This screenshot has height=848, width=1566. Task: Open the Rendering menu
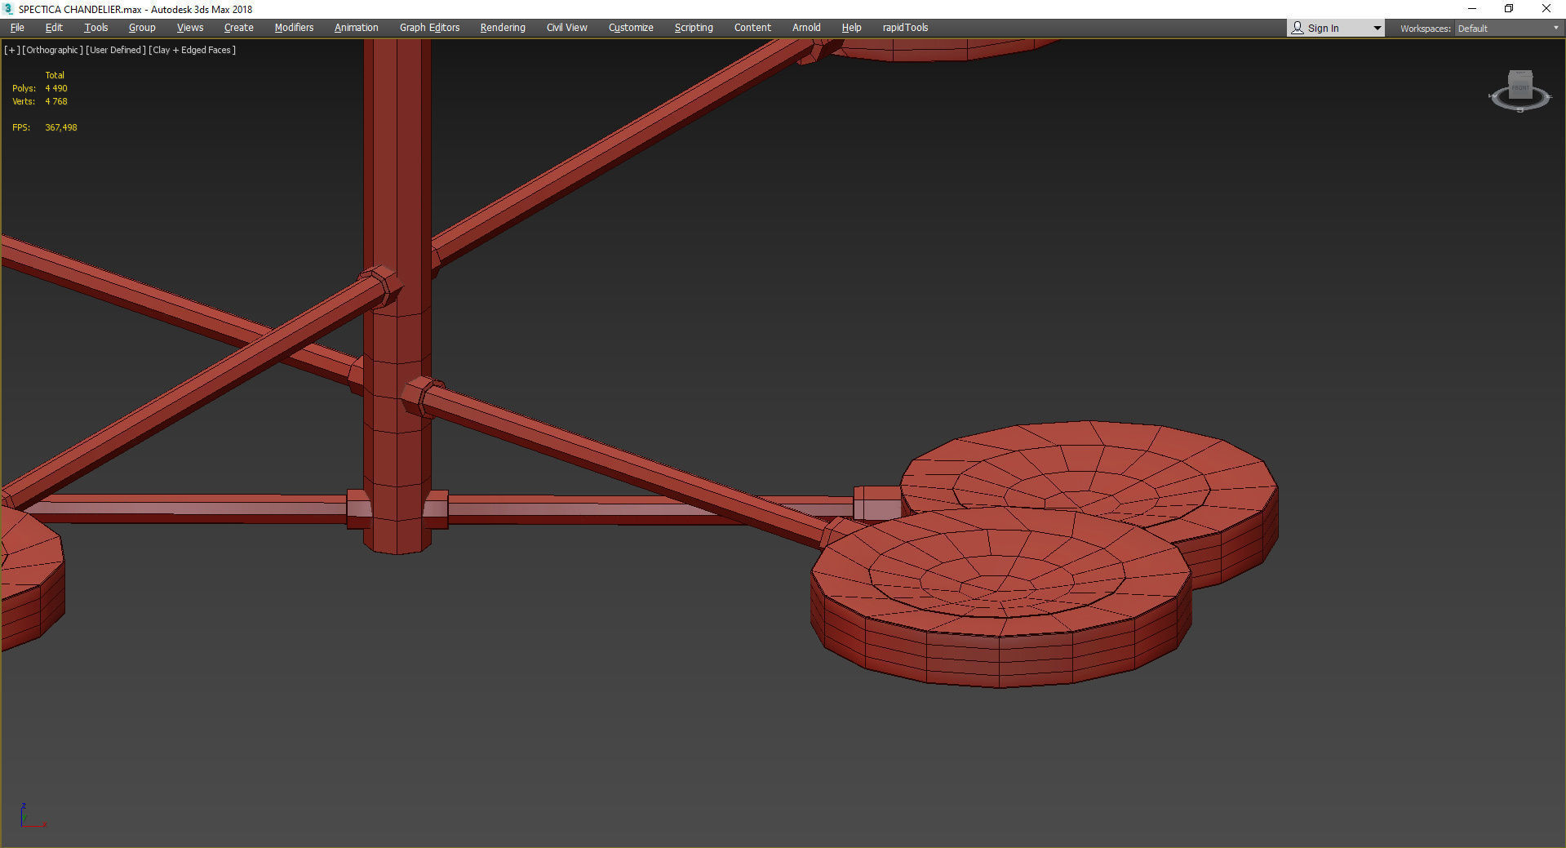[x=503, y=28]
